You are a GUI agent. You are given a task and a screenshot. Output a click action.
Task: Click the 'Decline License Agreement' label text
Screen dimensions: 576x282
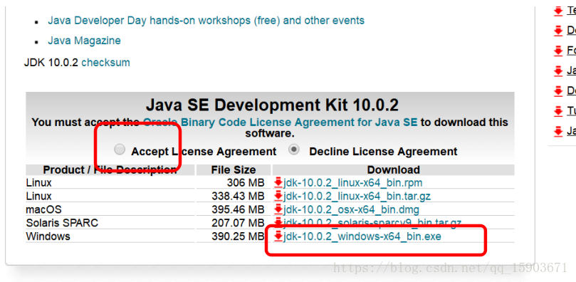point(383,151)
